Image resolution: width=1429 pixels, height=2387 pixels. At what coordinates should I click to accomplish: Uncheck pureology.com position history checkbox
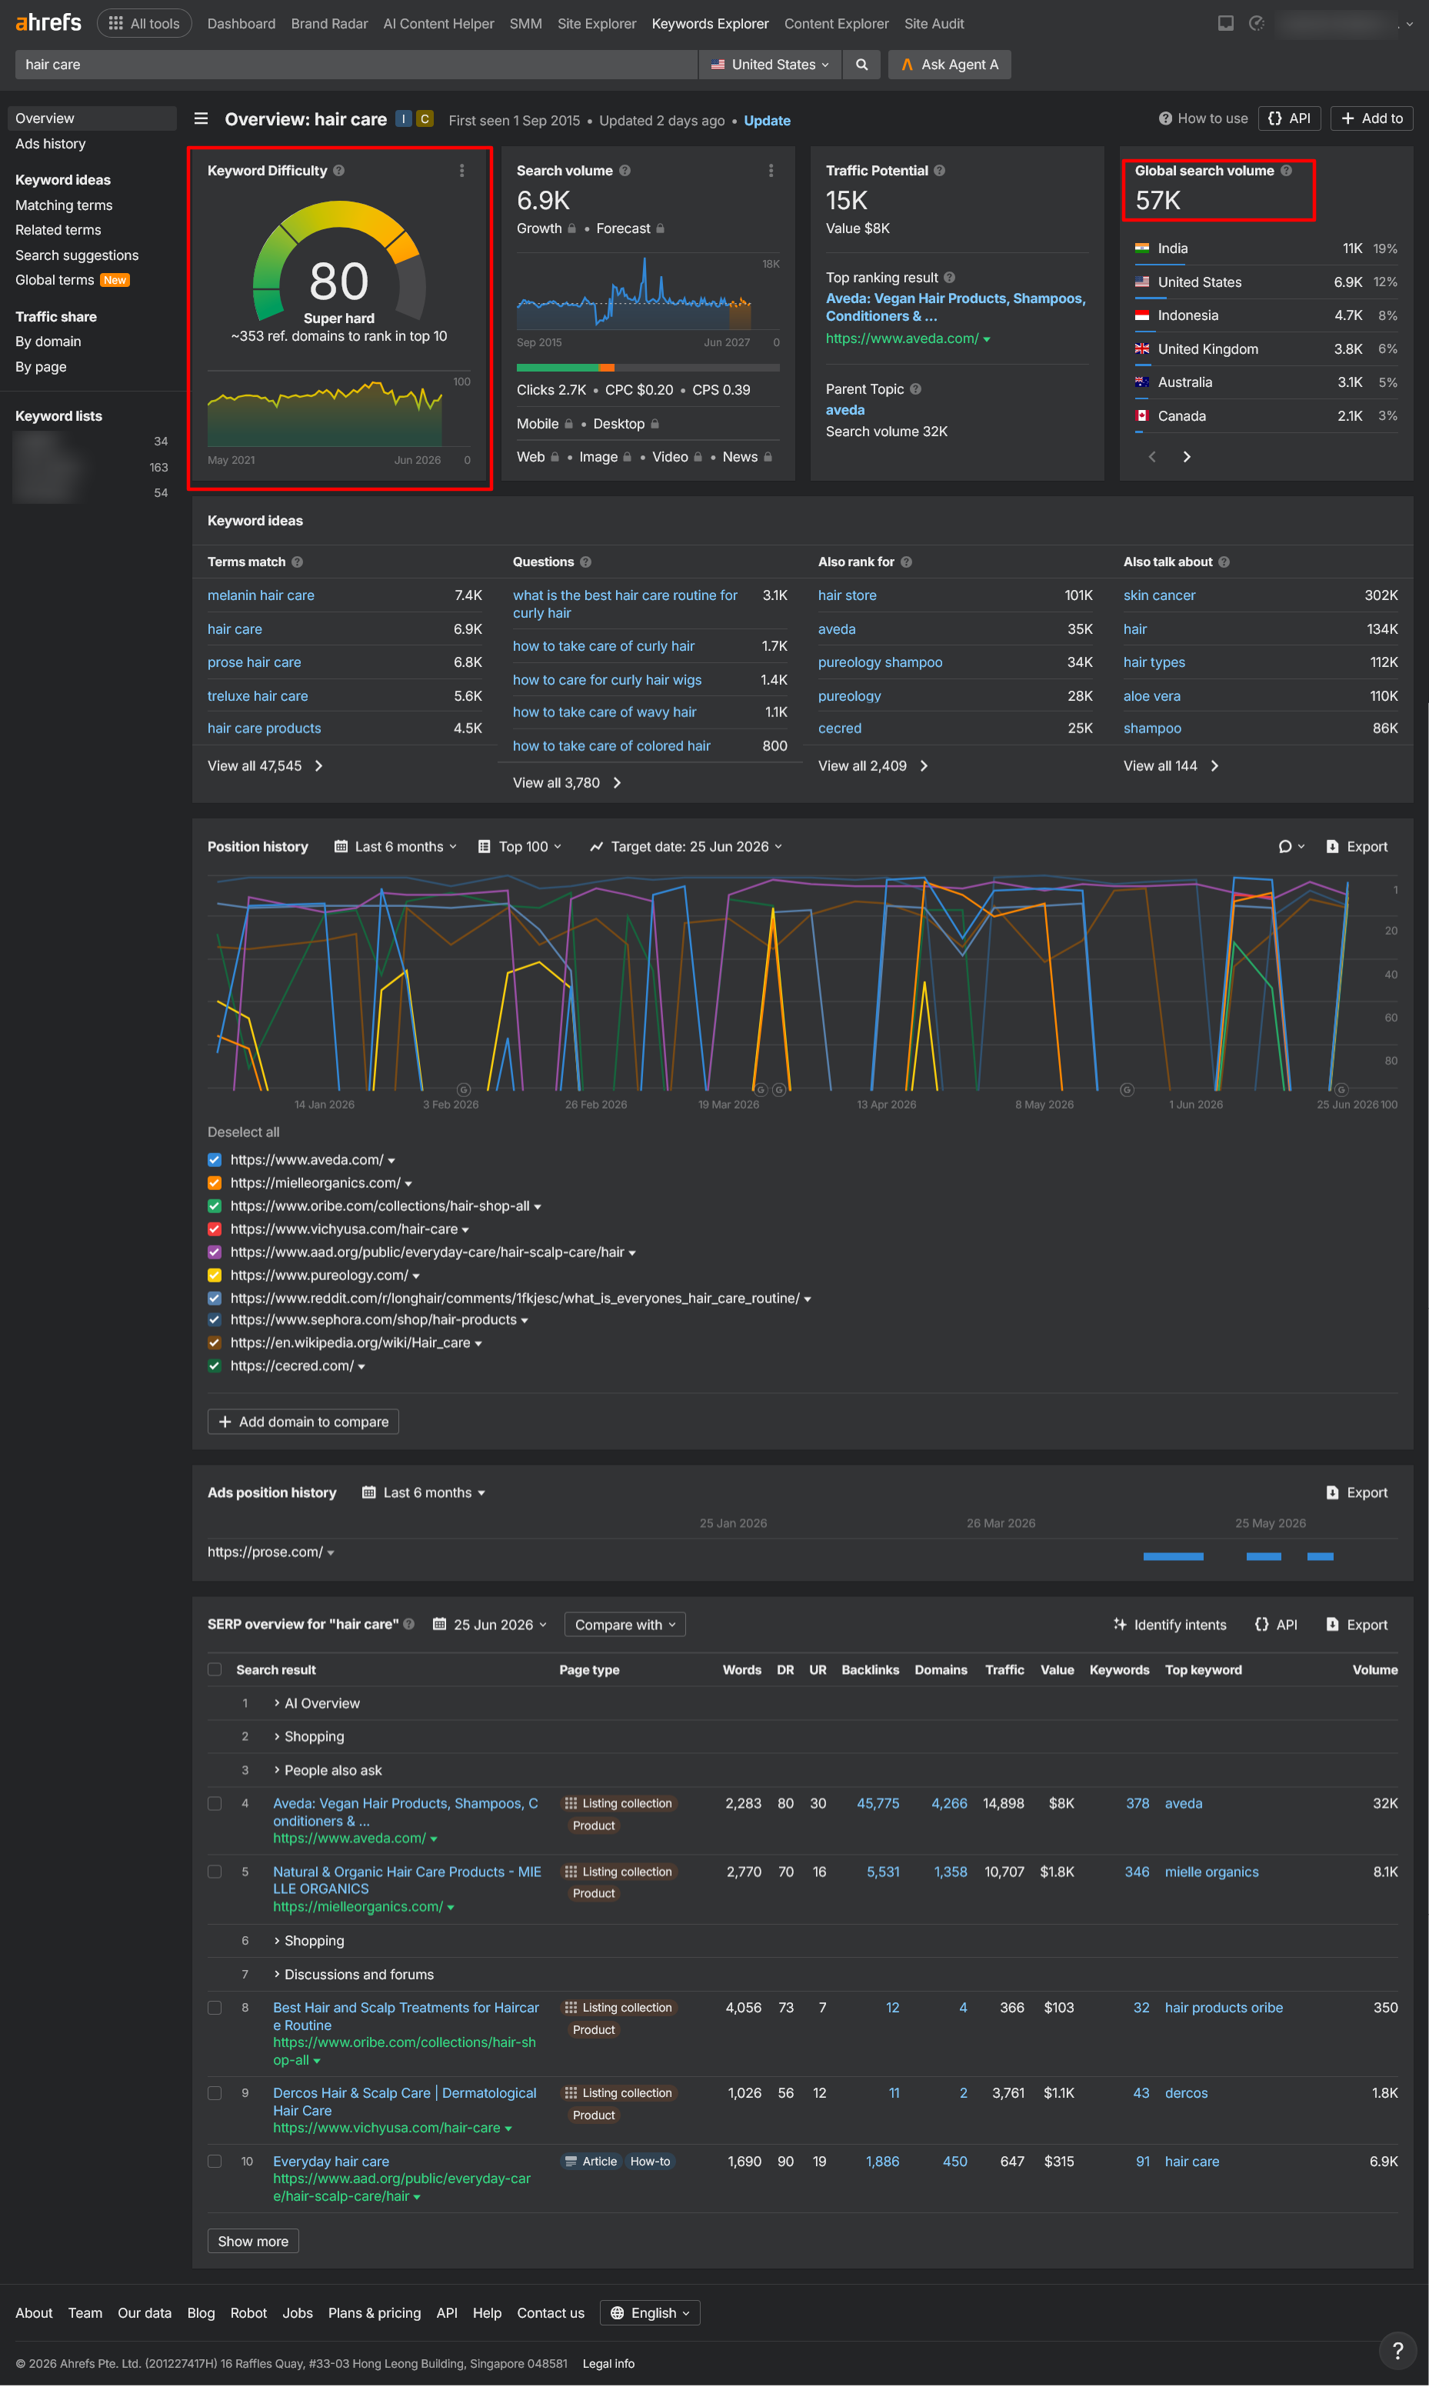tap(215, 1276)
